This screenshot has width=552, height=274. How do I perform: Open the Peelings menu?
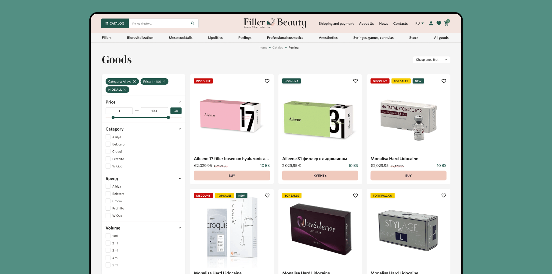[245, 38]
